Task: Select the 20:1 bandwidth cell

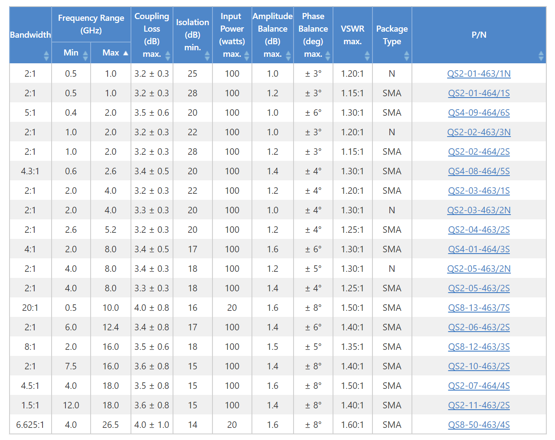Action: (30, 308)
